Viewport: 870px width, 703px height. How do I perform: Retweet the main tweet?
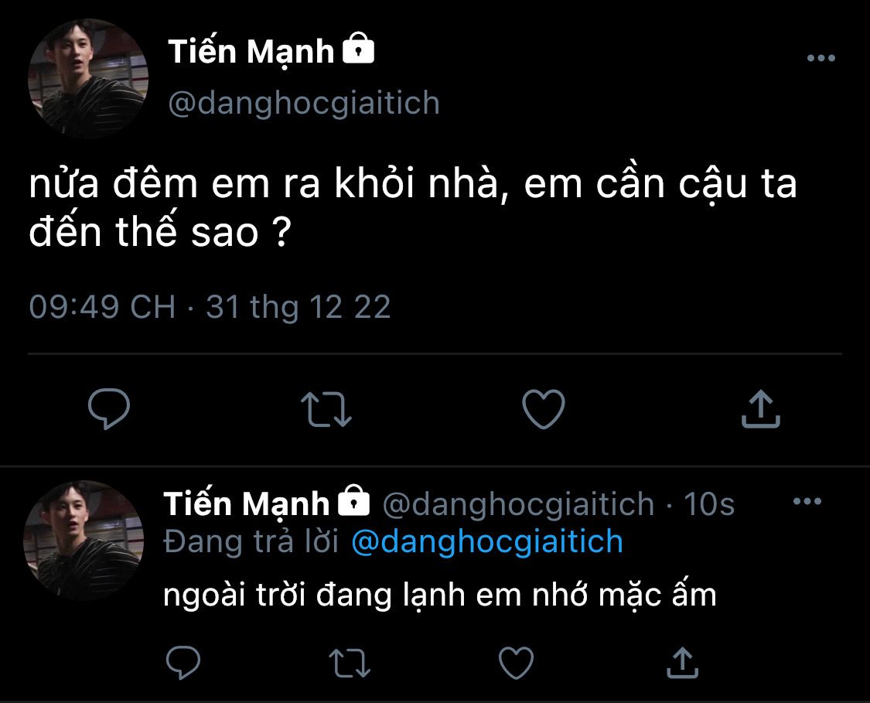pyautogui.click(x=326, y=410)
